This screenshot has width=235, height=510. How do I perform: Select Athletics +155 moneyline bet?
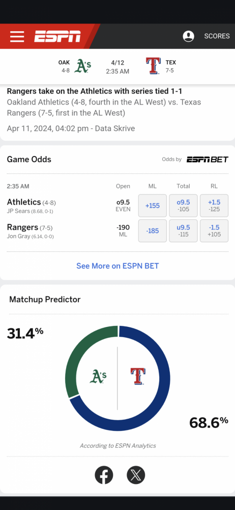pyautogui.click(x=153, y=206)
